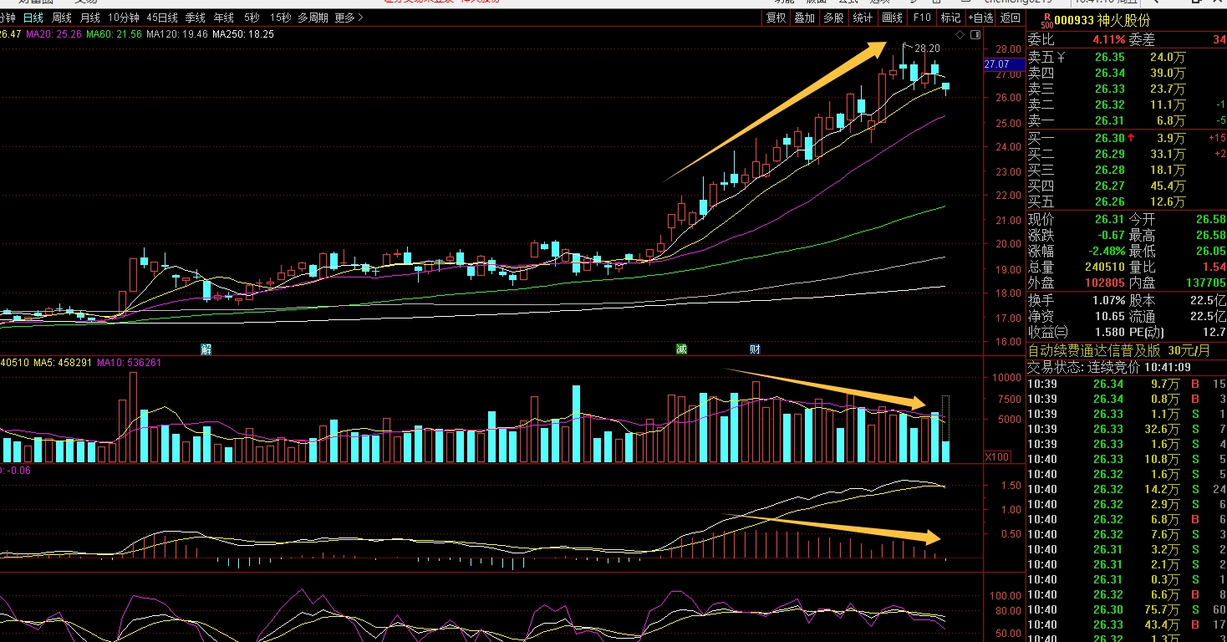The height and width of the screenshot is (642, 1227).
Task: Click the 复权 adjustment button
Action: (776, 18)
